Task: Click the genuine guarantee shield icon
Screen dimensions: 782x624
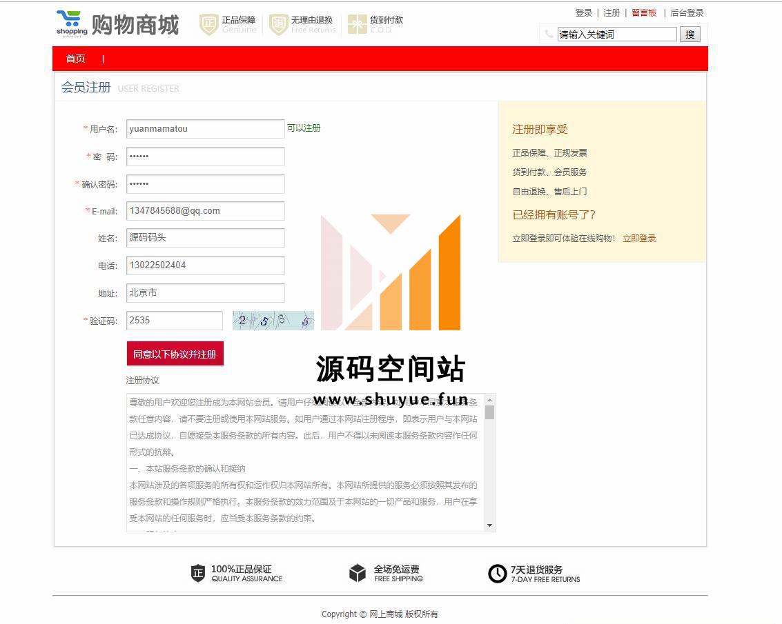Action: tap(208, 24)
